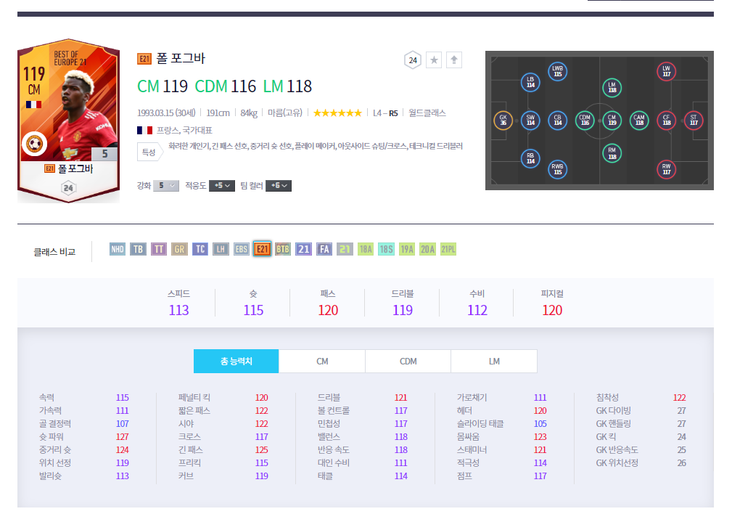Click the 월드클래스 reputation label

(x=427, y=113)
